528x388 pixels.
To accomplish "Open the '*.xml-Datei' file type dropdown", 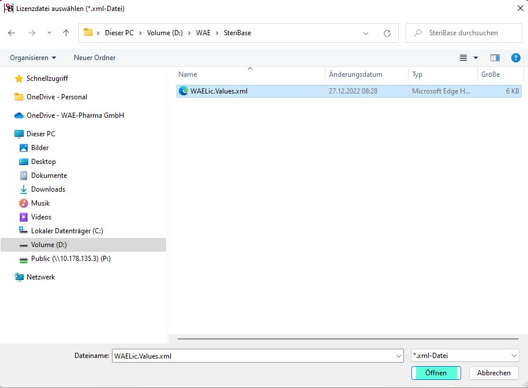I will click(465, 356).
